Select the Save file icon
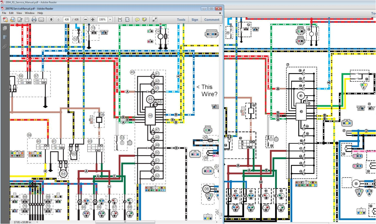 pos(27,19)
